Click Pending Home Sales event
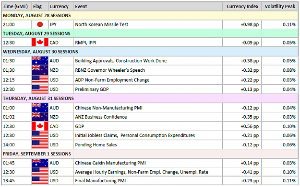The width and height of the screenshot is (300, 187). tap(96, 145)
